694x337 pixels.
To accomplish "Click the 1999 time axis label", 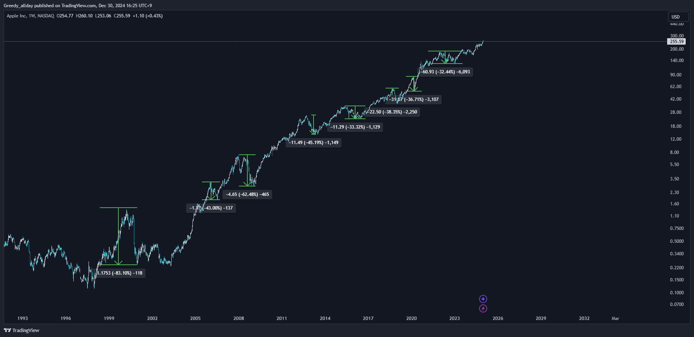I will point(109,318).
